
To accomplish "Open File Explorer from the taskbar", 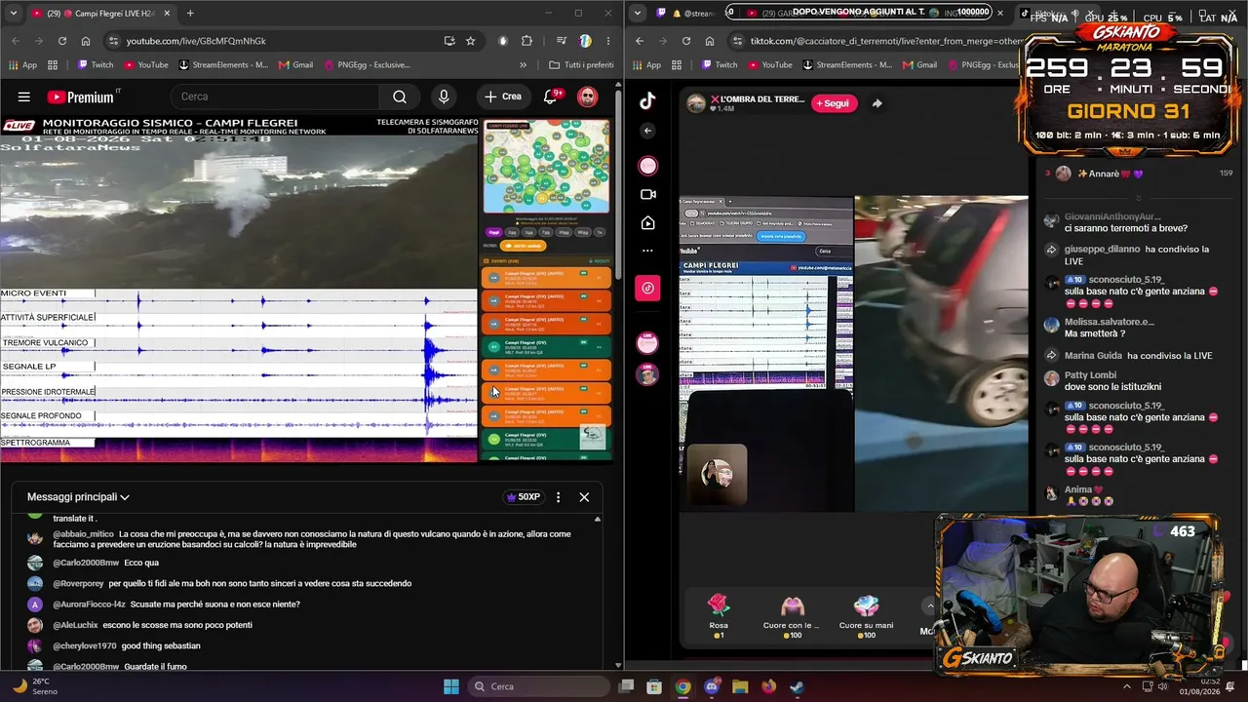I will pos(740,686).
